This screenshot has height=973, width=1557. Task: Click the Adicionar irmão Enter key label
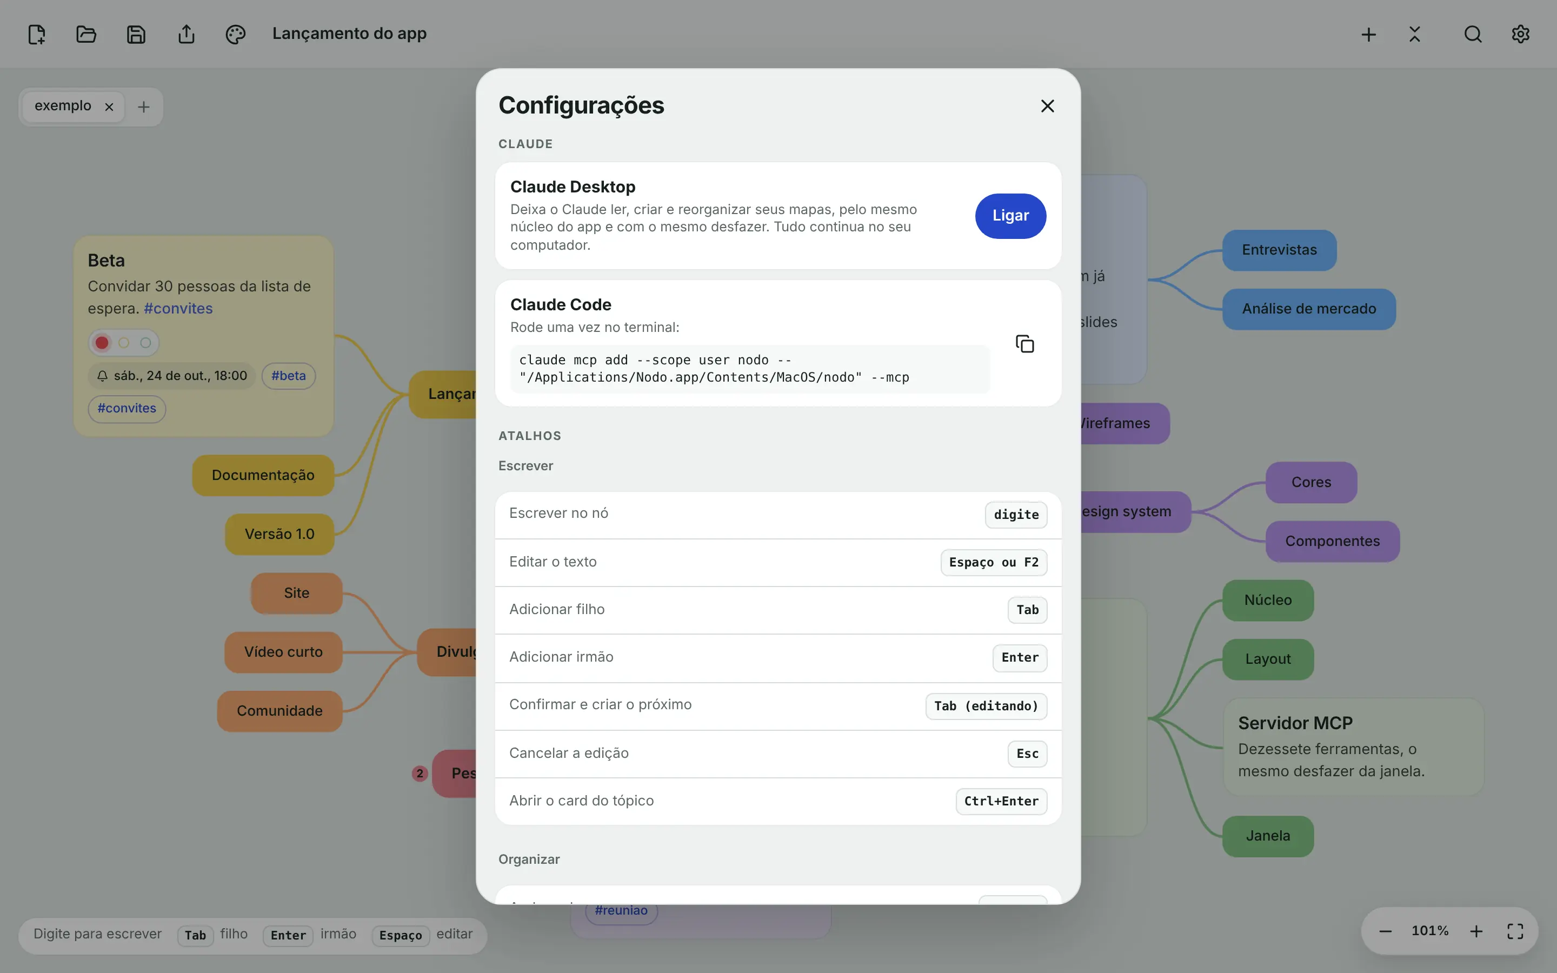pos(1020,658)
